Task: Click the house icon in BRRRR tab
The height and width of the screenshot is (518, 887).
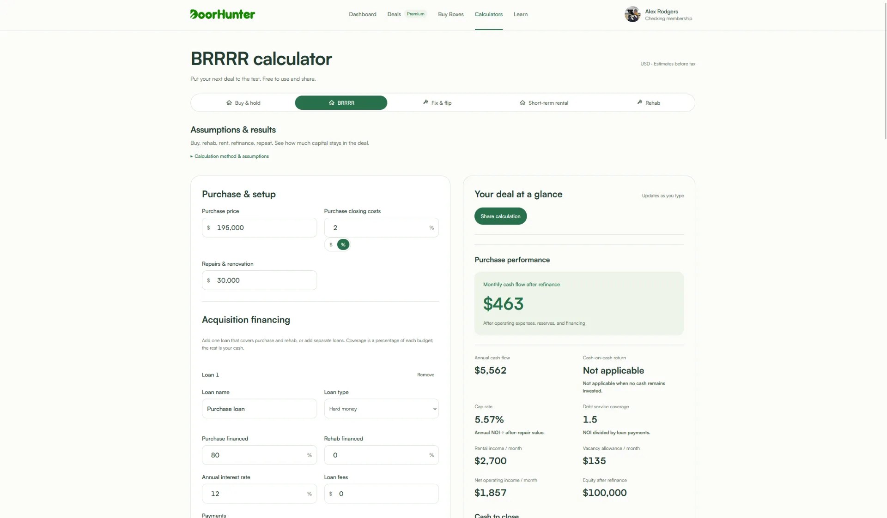Action: click(x=332, y=103)
